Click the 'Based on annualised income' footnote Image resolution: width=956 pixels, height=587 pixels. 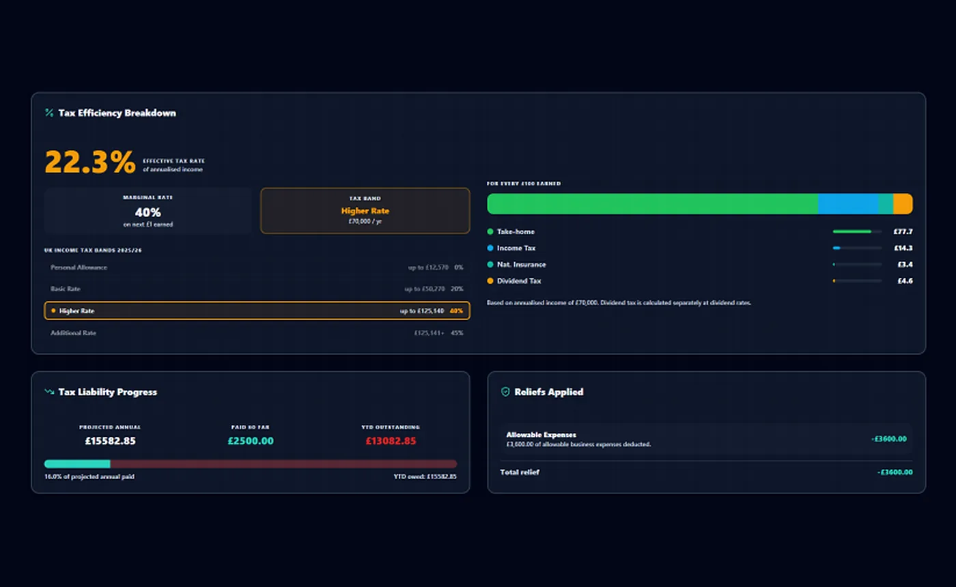click(619, 302)
